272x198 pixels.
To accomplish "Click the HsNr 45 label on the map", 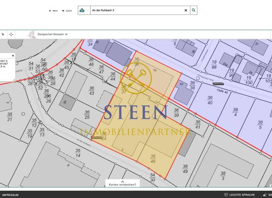I will tap(222, 91).
